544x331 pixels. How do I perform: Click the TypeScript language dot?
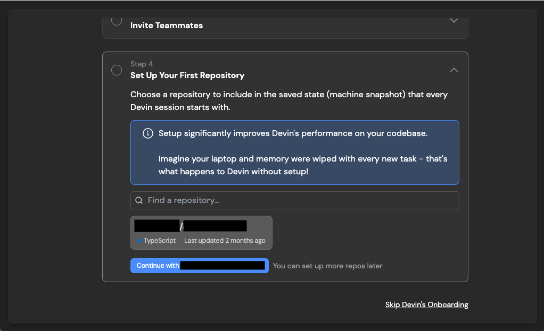click(x=139, y=241)
